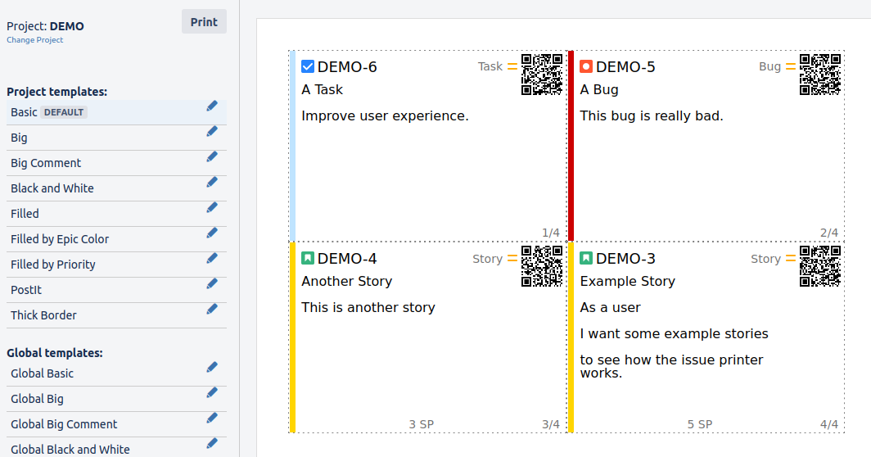Edit the Big Comment template via pencil icon
The width and height of the screenshot is (871, 457).
click(x=212, y=156)
